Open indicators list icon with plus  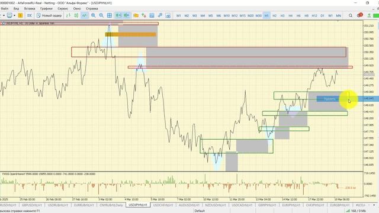144,15
